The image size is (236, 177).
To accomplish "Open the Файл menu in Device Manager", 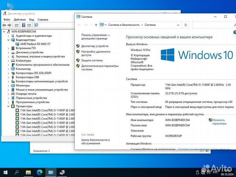I will (7, 20).
